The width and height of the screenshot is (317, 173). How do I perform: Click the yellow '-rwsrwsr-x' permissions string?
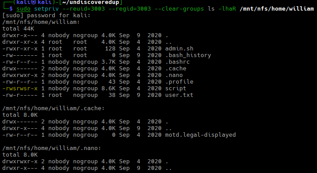click(20, 88)
